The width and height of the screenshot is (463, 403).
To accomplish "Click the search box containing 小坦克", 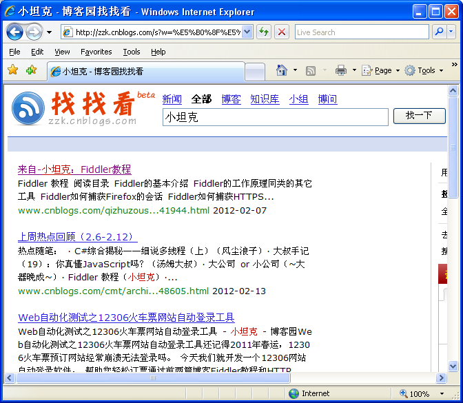I will [x=275, y=117].
